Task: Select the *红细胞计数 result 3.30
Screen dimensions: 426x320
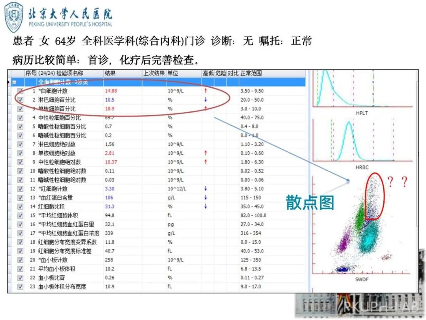Action: 110,189
